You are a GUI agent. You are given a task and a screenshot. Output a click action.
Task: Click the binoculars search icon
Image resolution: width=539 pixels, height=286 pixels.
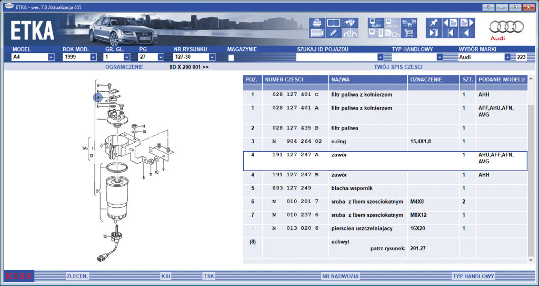pos(350,23)
